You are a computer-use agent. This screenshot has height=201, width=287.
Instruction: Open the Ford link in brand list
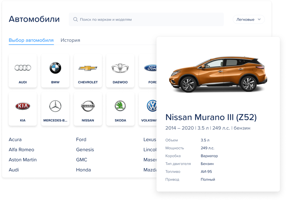tap(81, 140)
